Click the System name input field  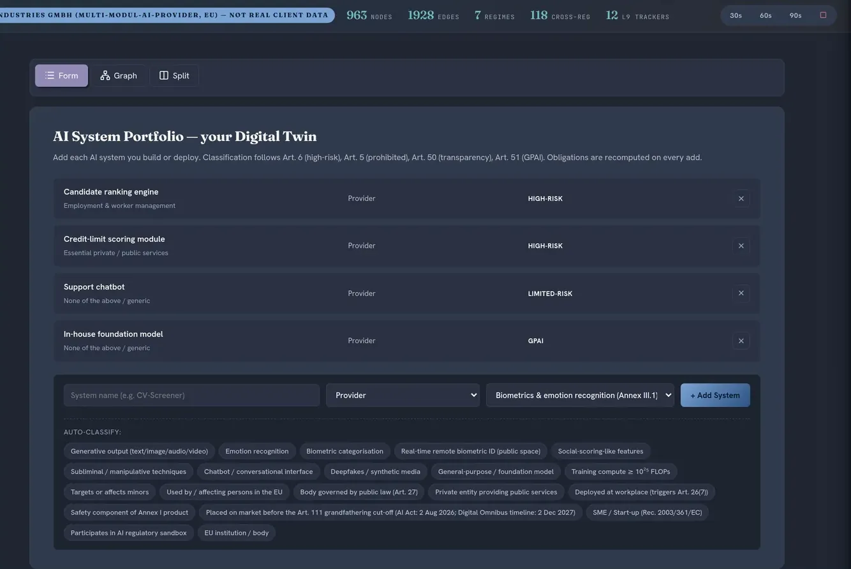(191, 395)
